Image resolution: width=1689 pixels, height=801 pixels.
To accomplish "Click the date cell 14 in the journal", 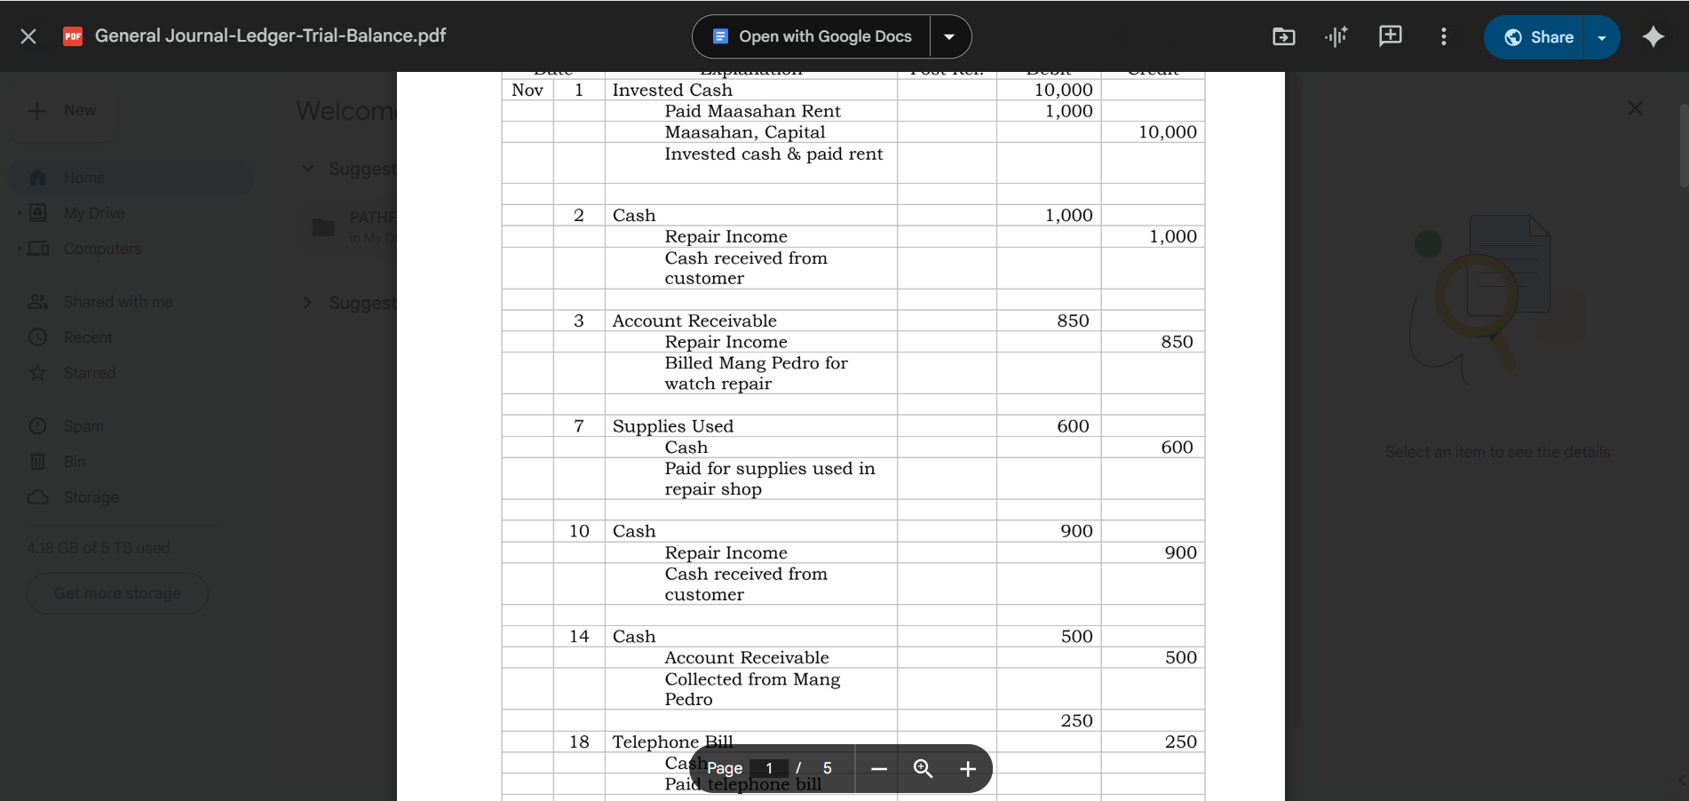I will tap(579, 637).
